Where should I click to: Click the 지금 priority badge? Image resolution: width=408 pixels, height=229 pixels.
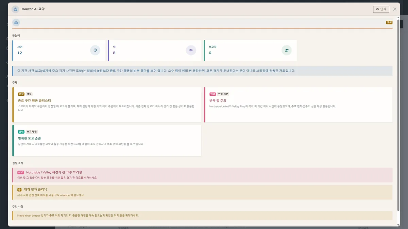pyautogui.click(x=21, y=172)
